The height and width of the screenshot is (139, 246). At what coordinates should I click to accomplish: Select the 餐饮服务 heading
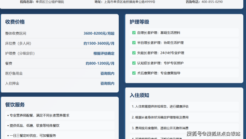coord(15,105)
